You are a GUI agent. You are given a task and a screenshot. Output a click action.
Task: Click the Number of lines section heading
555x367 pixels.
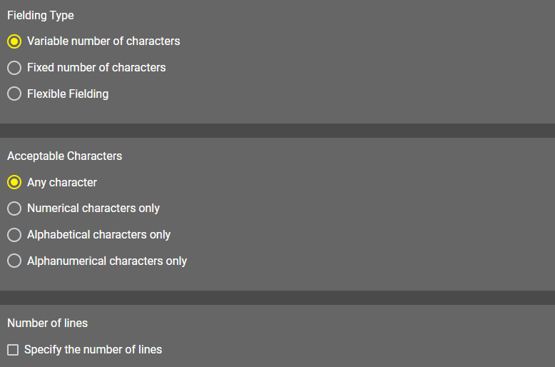[48, 323]
